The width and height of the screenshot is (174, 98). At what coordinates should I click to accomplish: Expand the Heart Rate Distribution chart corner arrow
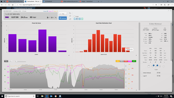(x=136, y=55)
